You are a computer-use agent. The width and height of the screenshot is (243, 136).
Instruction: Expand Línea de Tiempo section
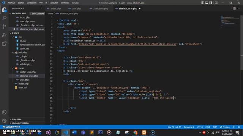pos(20,123)
